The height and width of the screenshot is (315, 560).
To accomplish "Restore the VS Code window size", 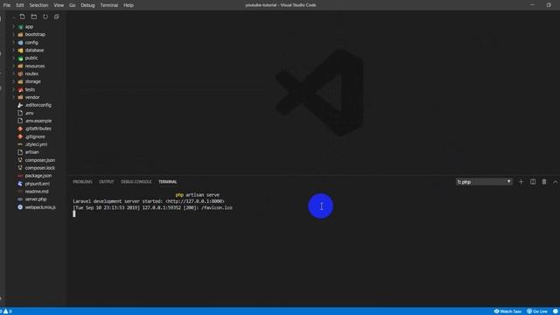I will 549,5.
